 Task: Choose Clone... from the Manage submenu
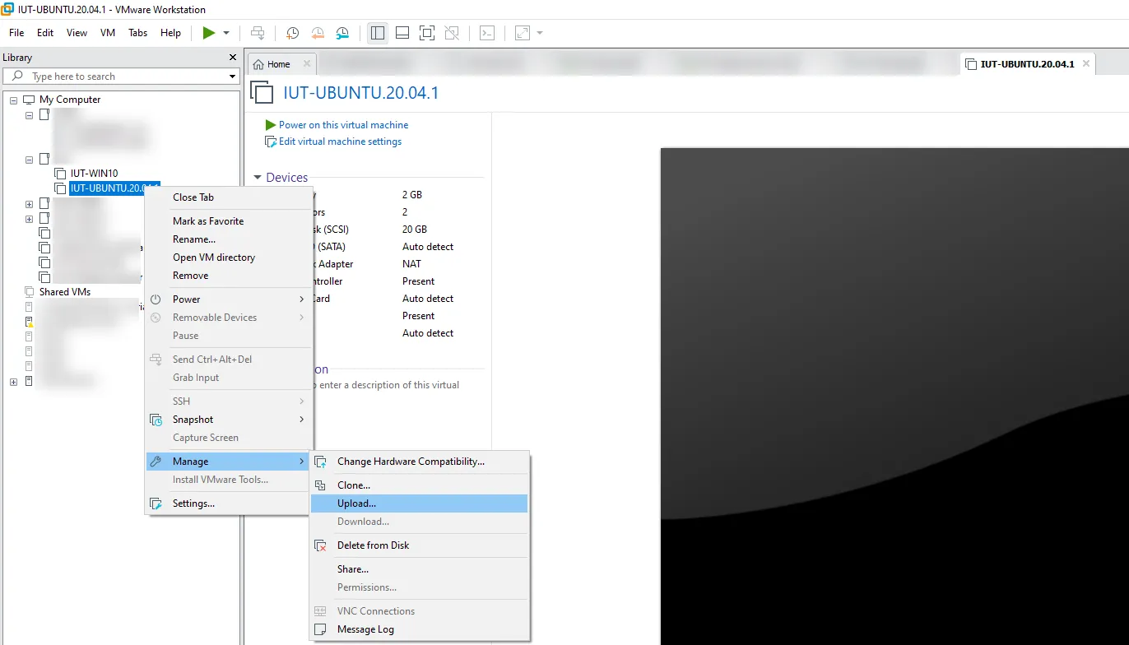tap(354, 485)
